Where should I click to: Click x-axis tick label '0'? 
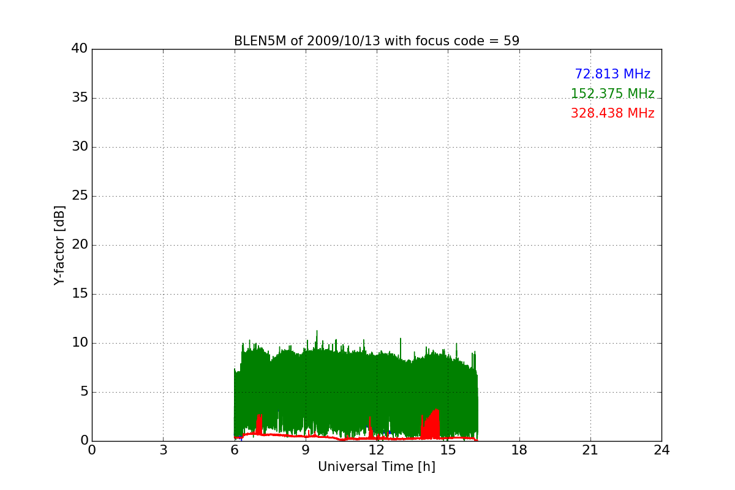(92, 450)
